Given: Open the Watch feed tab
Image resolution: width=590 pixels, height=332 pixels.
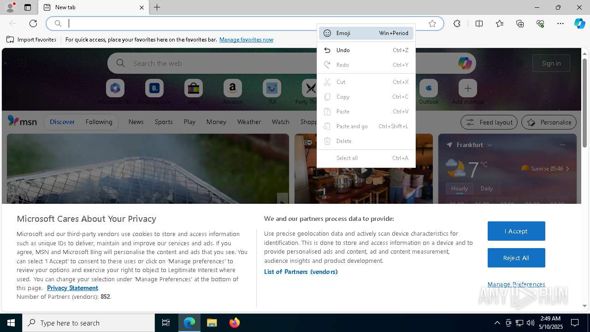Looking at the screenshot, I should coord(281,122).
